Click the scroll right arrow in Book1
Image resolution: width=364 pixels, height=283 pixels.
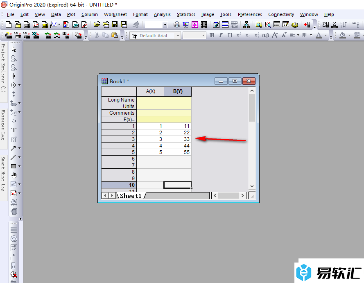coord(243,196)
